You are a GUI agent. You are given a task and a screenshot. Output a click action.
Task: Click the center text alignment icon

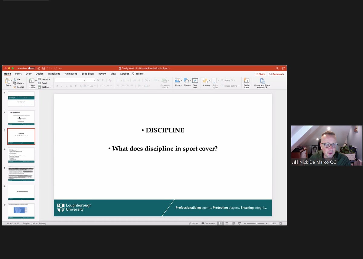tap(123, 86)
